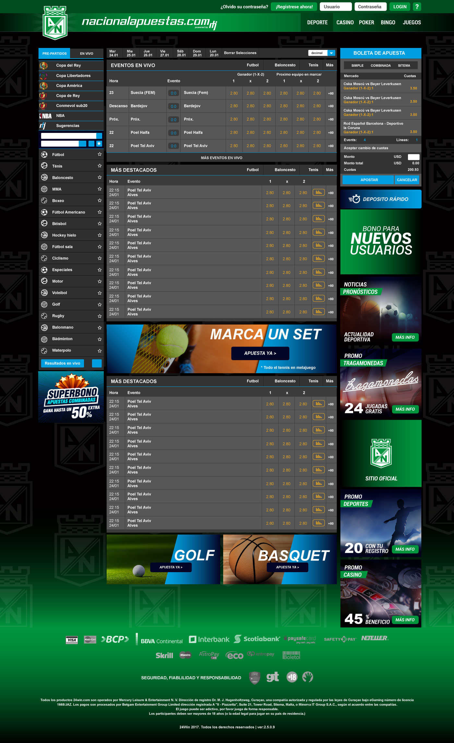Click CANCELAR in bet slip
Screen dimensions: 454x743
coord(407,180)
